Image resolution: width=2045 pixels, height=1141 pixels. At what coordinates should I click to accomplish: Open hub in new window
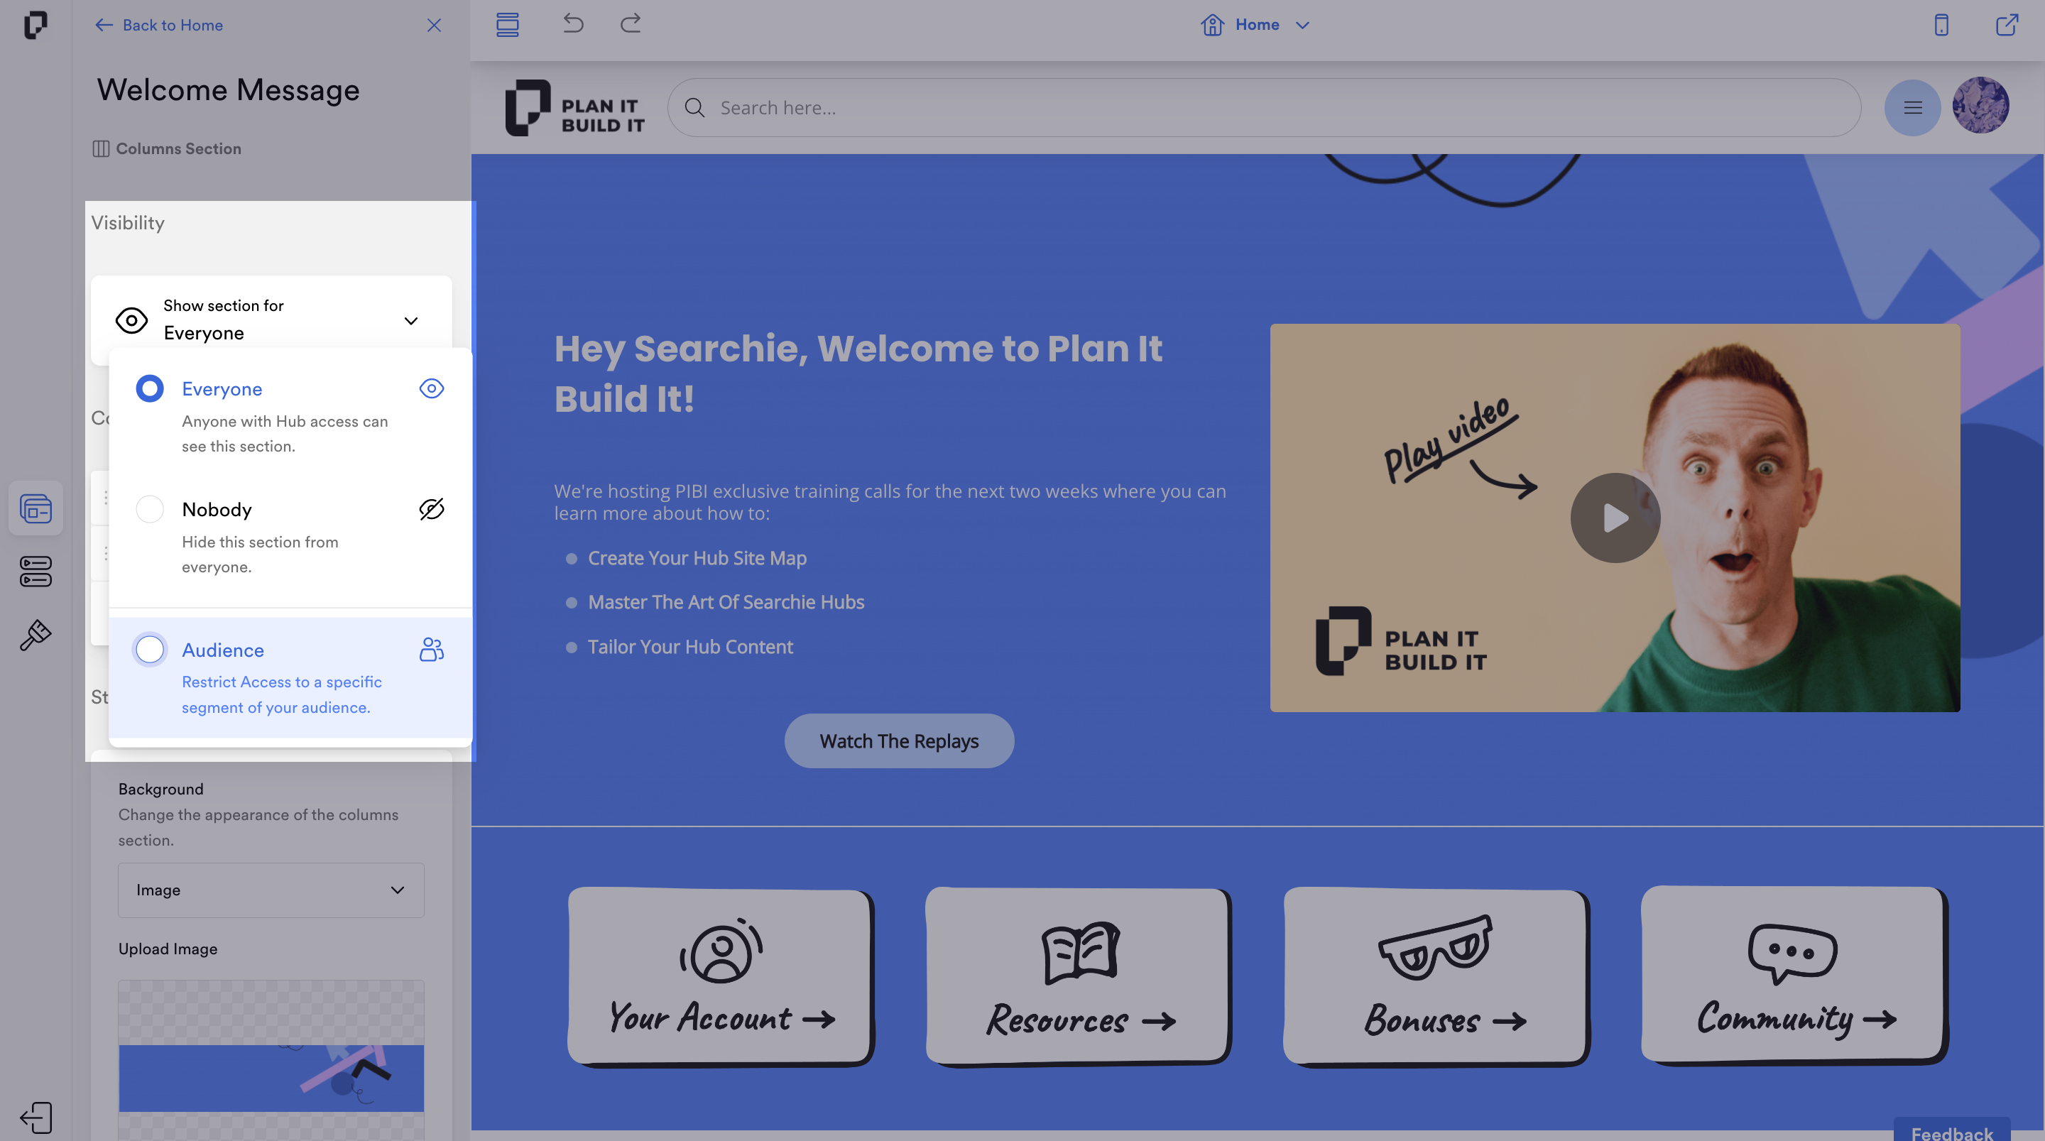point(2007,25)
